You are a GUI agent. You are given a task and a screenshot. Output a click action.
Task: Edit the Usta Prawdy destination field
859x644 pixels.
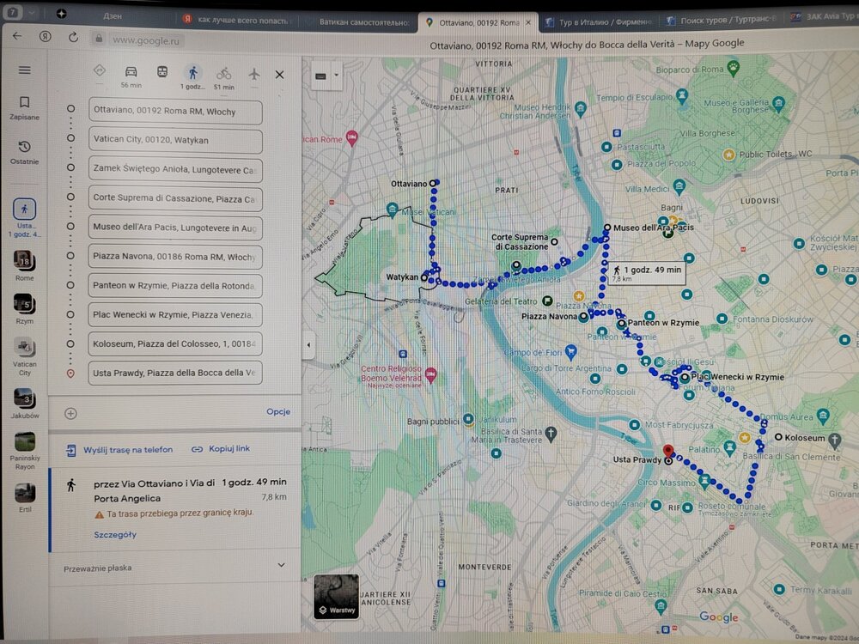point(175,373)
